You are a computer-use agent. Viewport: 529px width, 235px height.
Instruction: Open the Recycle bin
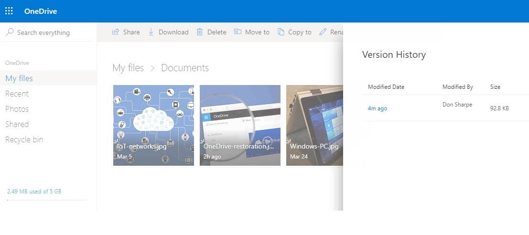(24, 139)
